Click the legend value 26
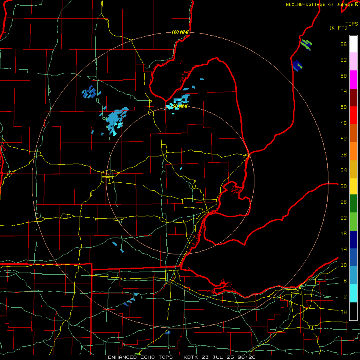Screen dimensions: 360x360 (344, 202)
